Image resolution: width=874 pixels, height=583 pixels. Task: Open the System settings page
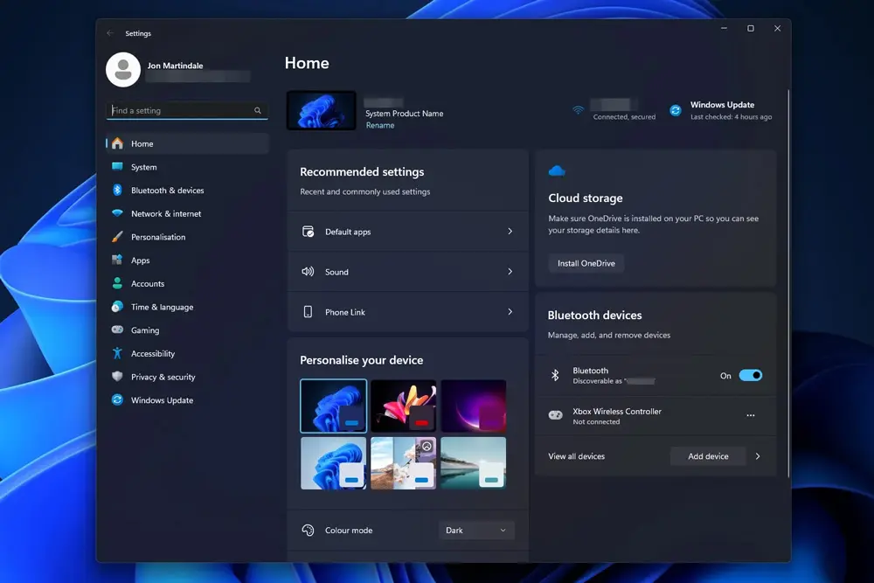(x=187, y=167)
